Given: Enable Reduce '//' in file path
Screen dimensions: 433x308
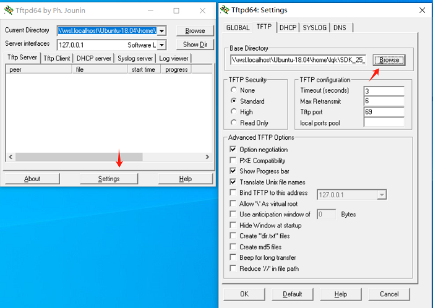Looking at the screenshot, I should 233,268.
